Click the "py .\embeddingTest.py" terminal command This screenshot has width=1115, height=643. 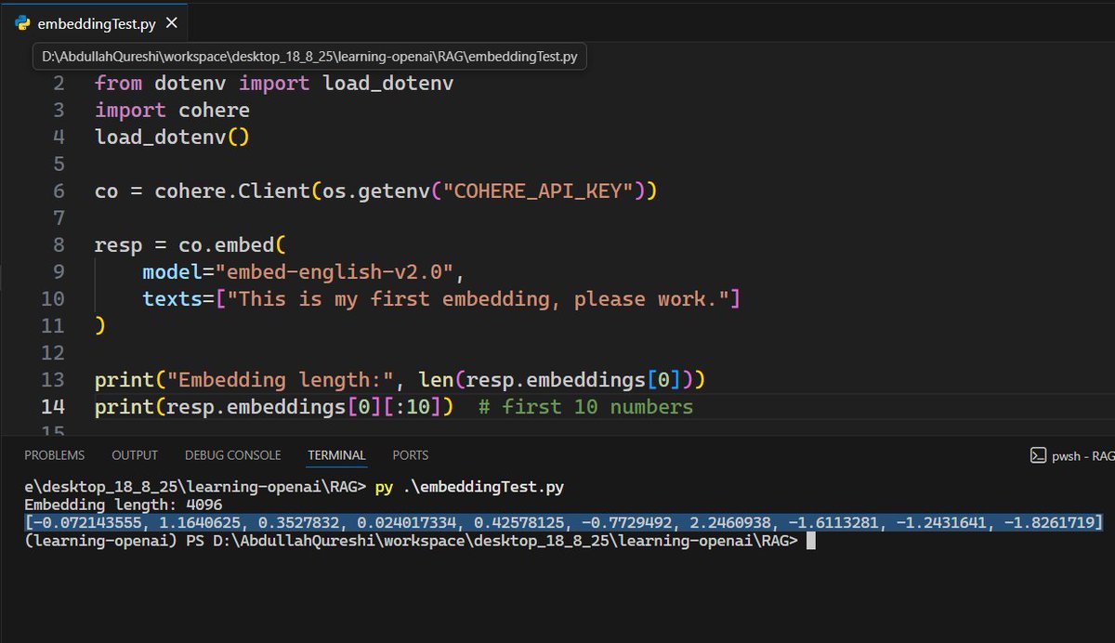pyautogui.click(x=469, y=487)
